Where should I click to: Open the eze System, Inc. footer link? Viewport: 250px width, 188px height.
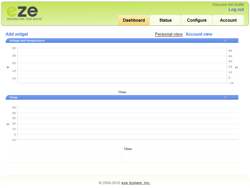click(136, 183)
